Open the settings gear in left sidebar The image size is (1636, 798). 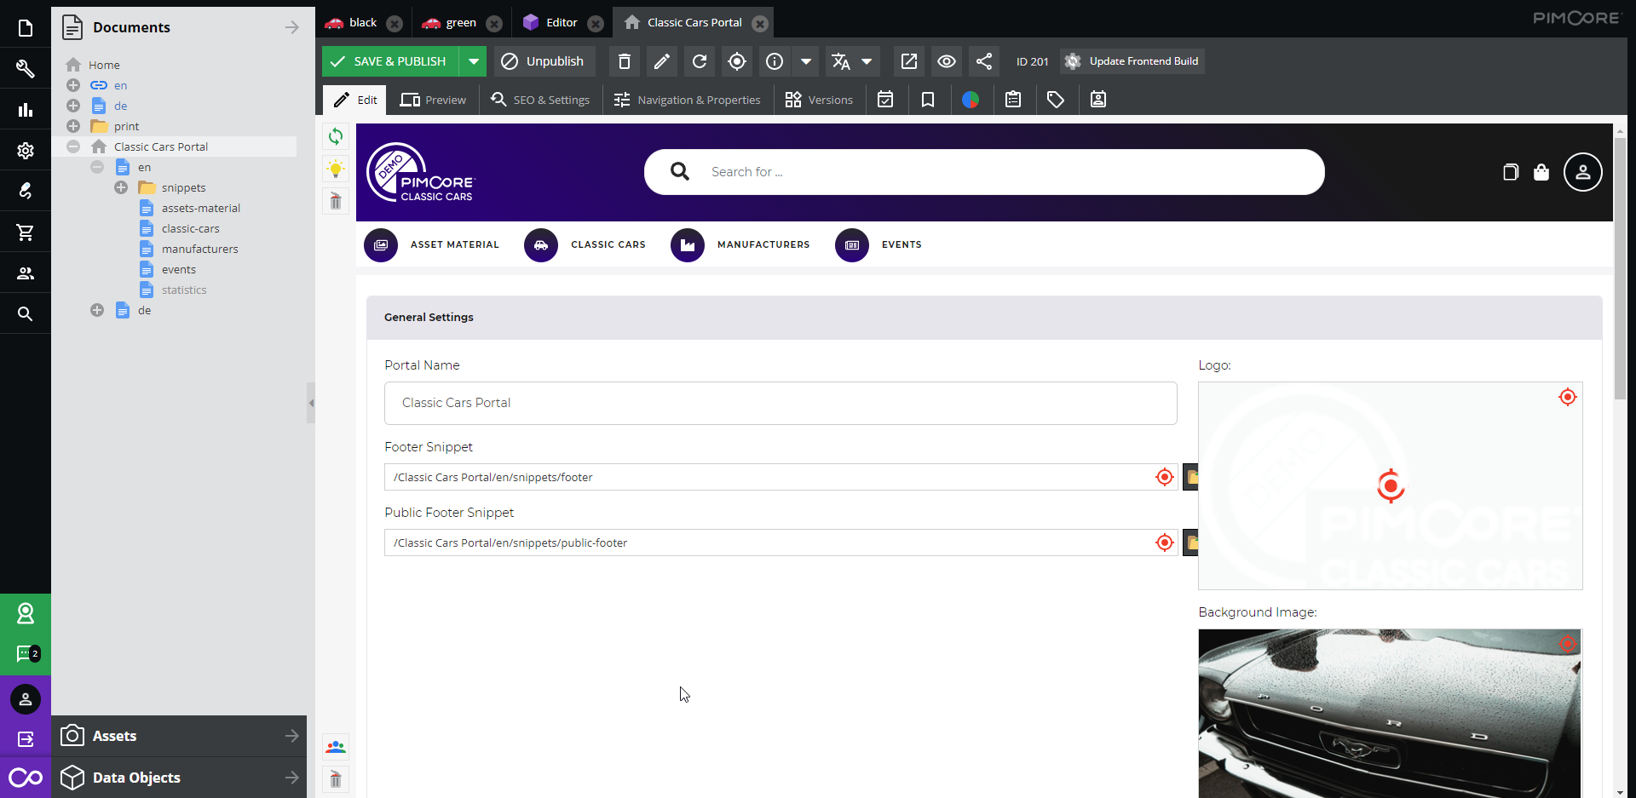pos(26,151)
